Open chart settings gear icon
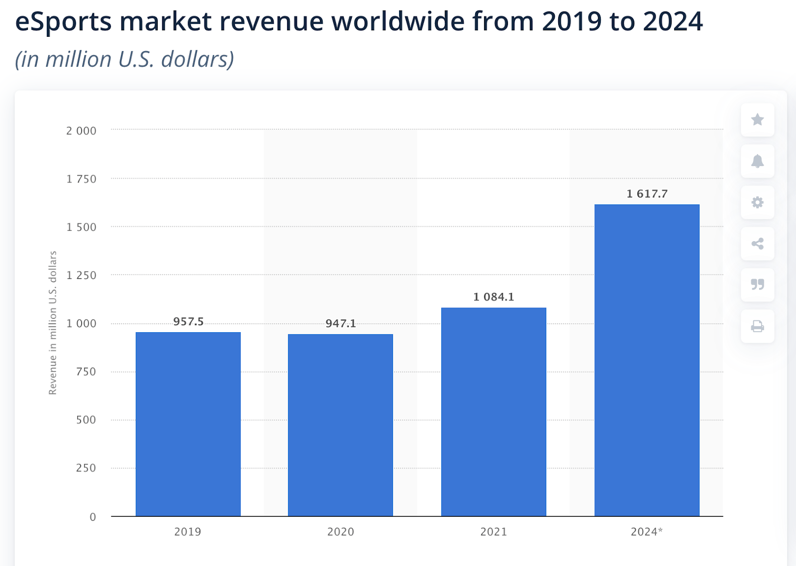This screenshot has height=566, width=796. 757,202
